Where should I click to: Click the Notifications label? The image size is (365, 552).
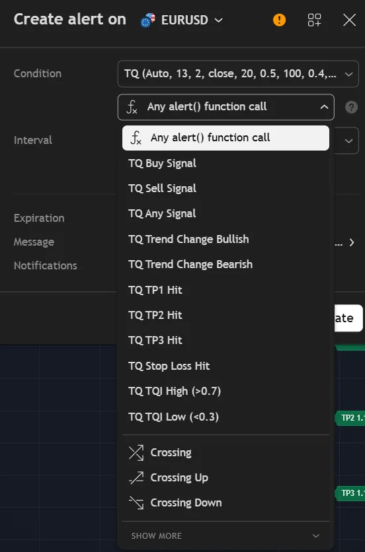tap(45, 266)
